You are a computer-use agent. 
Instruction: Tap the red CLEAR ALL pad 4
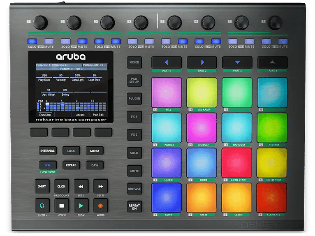click(x=271, y=198)
